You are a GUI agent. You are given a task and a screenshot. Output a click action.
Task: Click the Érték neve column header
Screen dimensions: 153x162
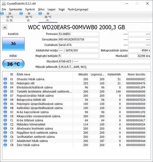click(x=44, y=74)
